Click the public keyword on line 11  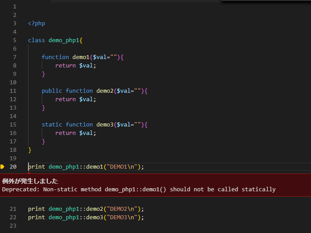[x=52, y=91]
